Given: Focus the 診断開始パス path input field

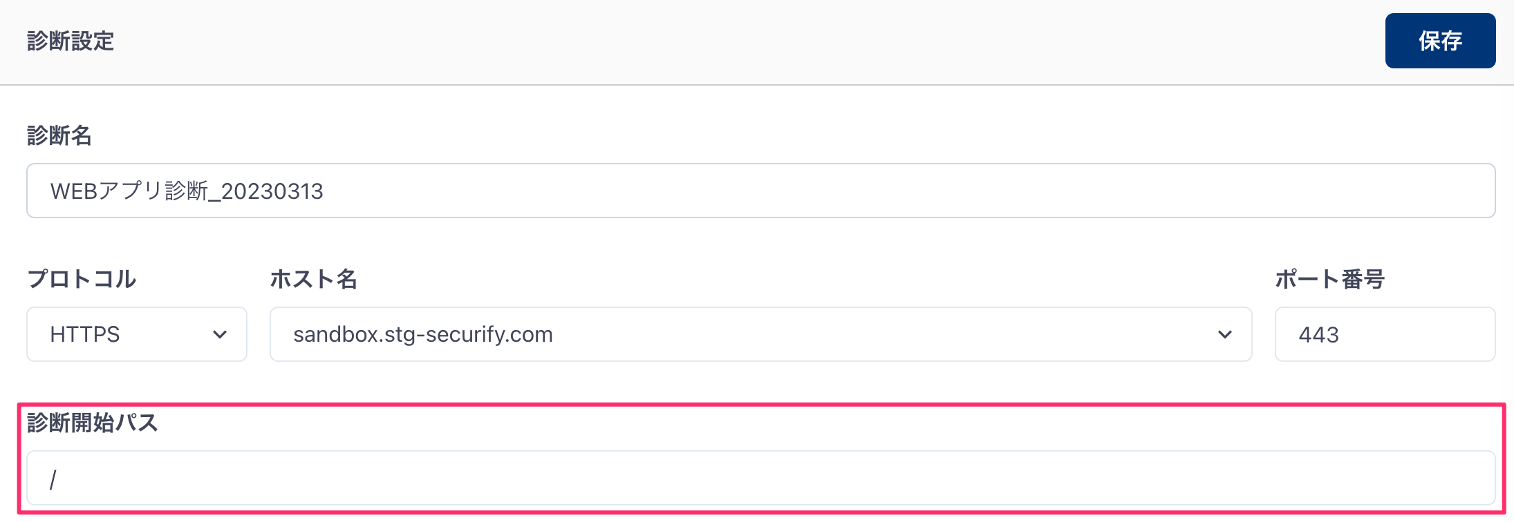Looking at the screenshot, I should pos(760,478).
